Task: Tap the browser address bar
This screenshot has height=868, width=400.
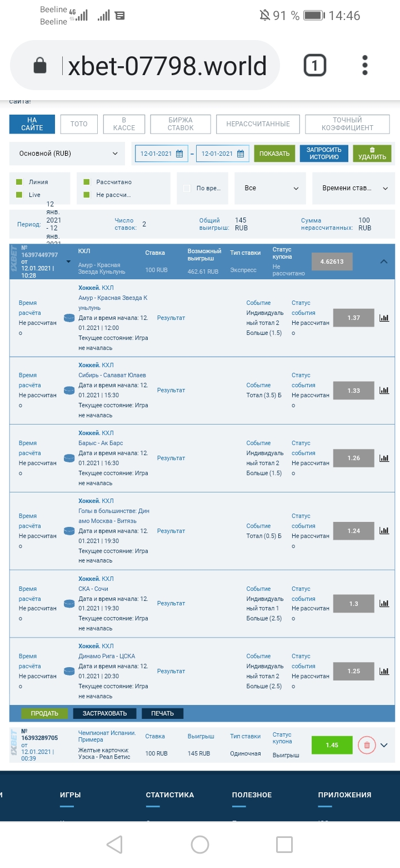Action: (x=167, y=66)
